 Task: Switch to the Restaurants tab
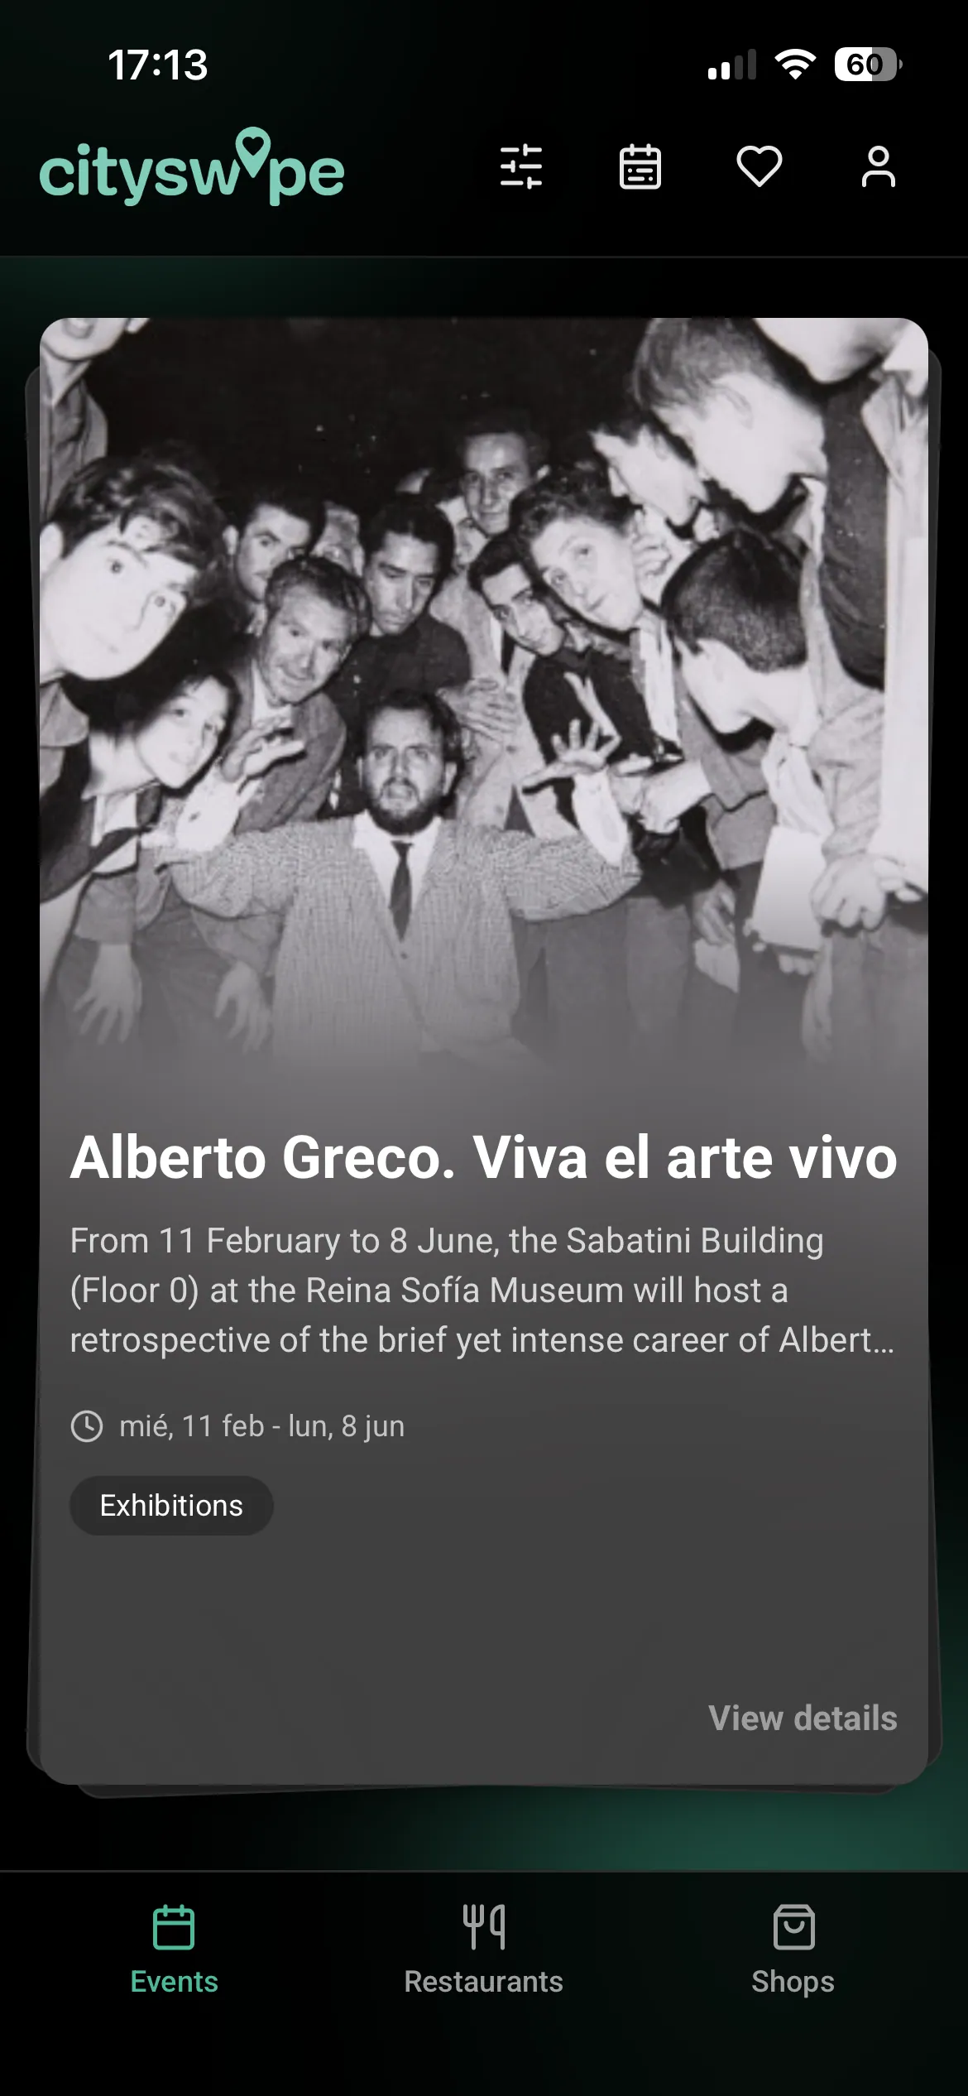point(483,1982)
